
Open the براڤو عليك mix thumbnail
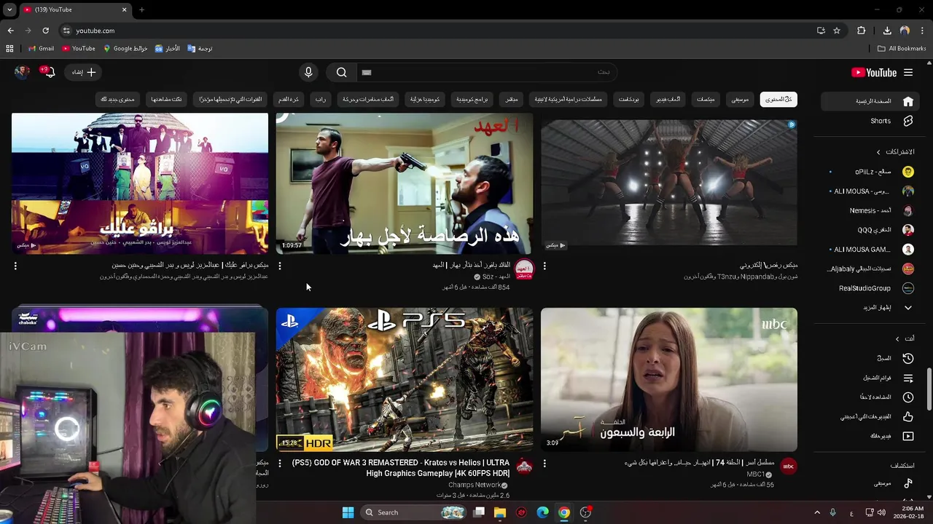click(140, 183)
